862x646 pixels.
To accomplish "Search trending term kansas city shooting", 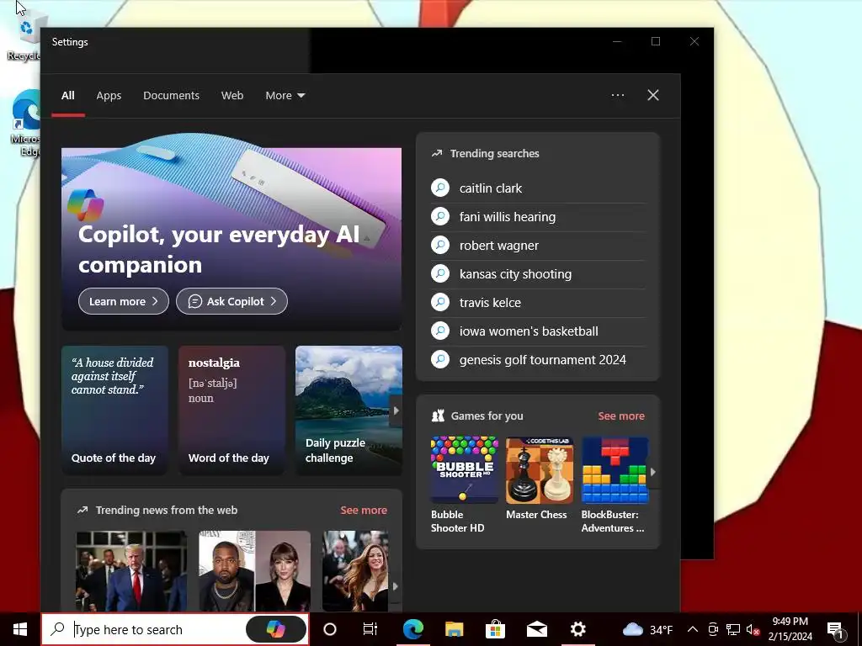I will tap(515, 274).
